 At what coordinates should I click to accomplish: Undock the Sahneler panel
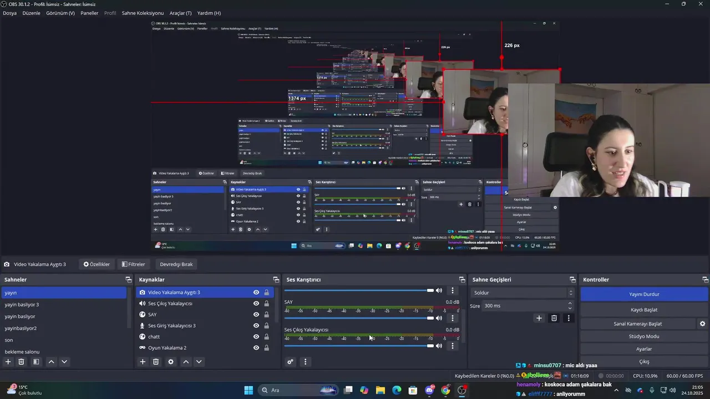tap(128, 280)
